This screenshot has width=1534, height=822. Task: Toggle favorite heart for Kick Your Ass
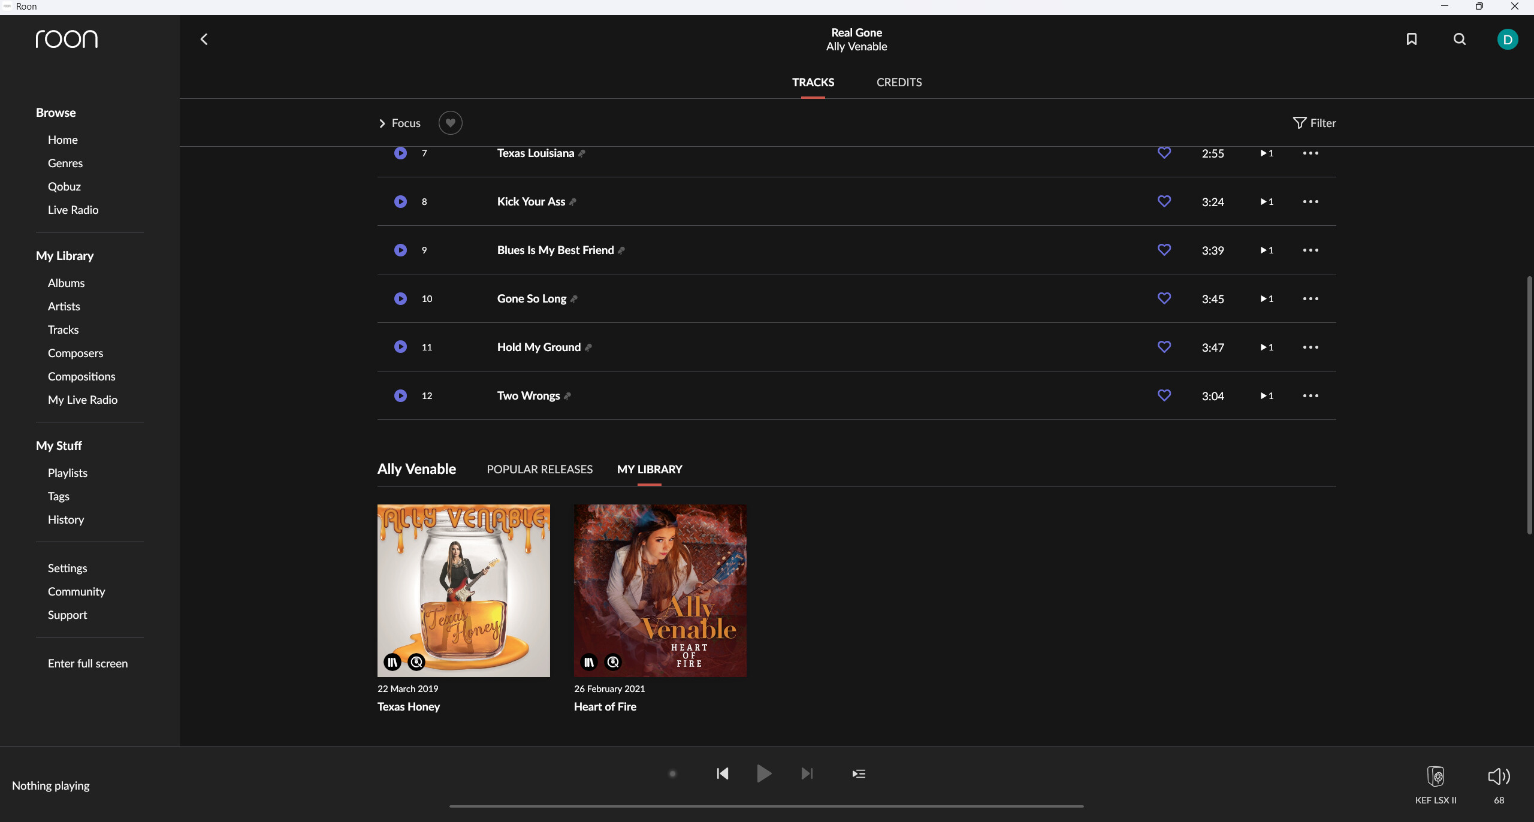pos(1164,201)
